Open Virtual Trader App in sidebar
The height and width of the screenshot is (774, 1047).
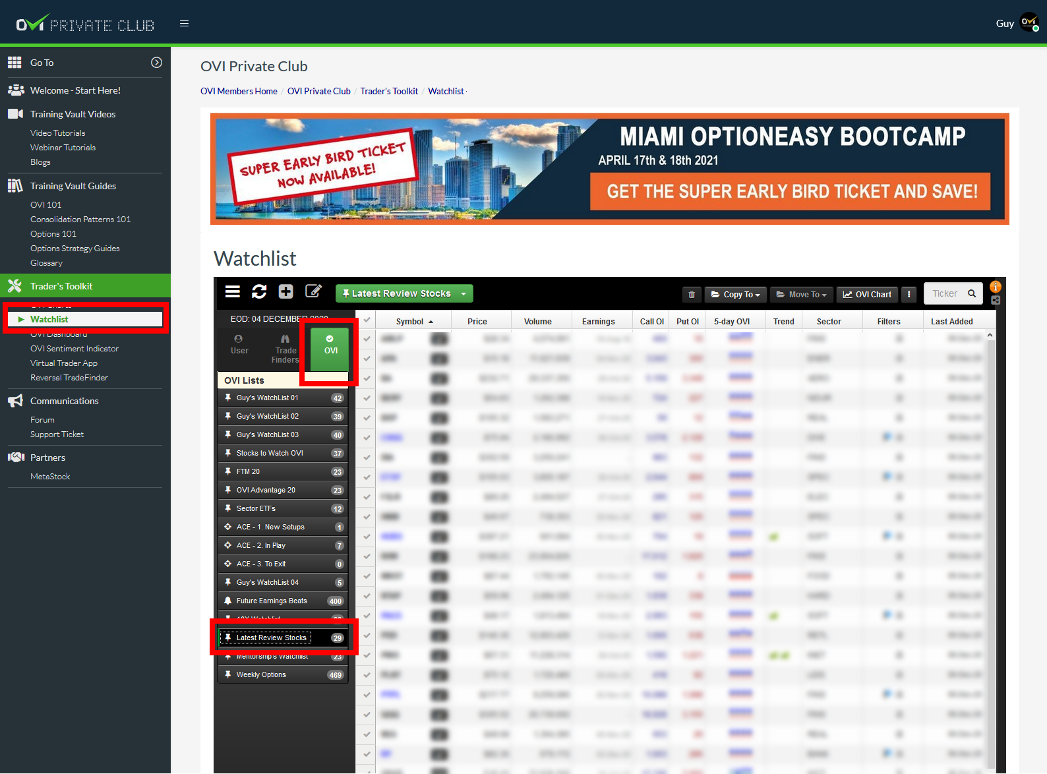[x=64, y=363]
